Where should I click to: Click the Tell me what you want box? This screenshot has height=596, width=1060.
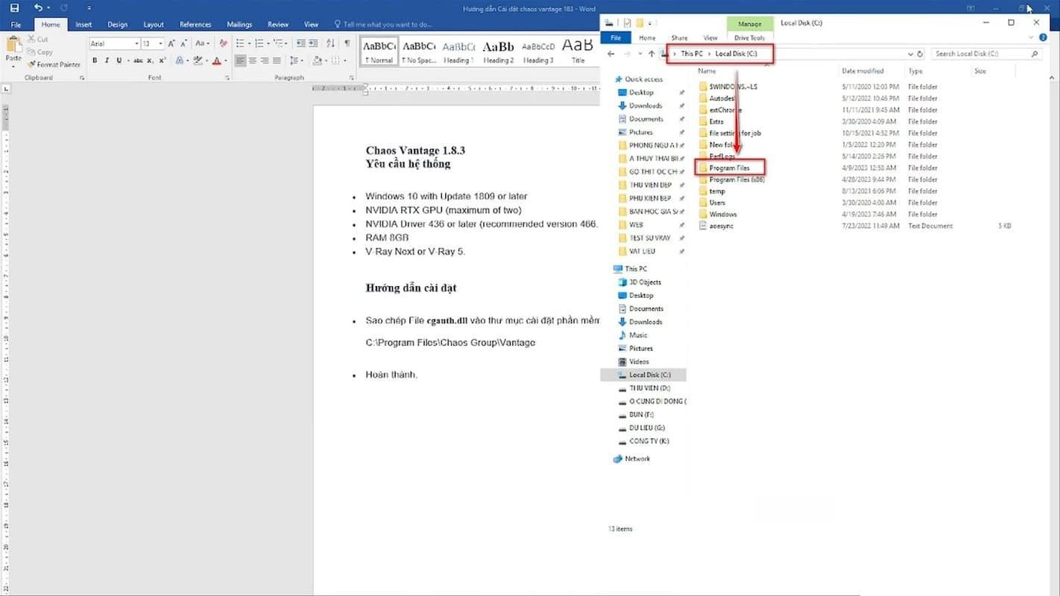click(382, 25)
